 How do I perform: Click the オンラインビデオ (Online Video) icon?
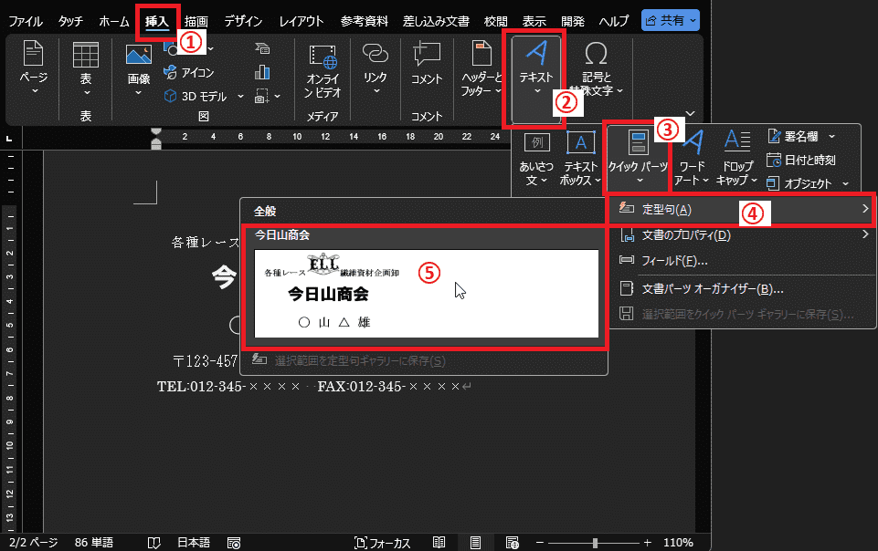point(323,71)
